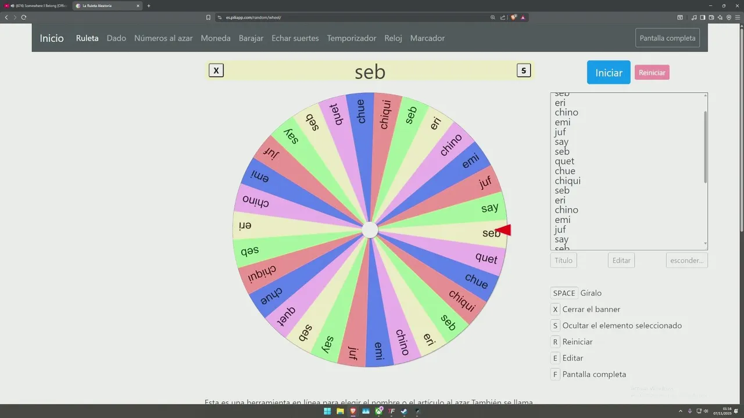Click the F key fullscreen shortcut

[555, 374]
